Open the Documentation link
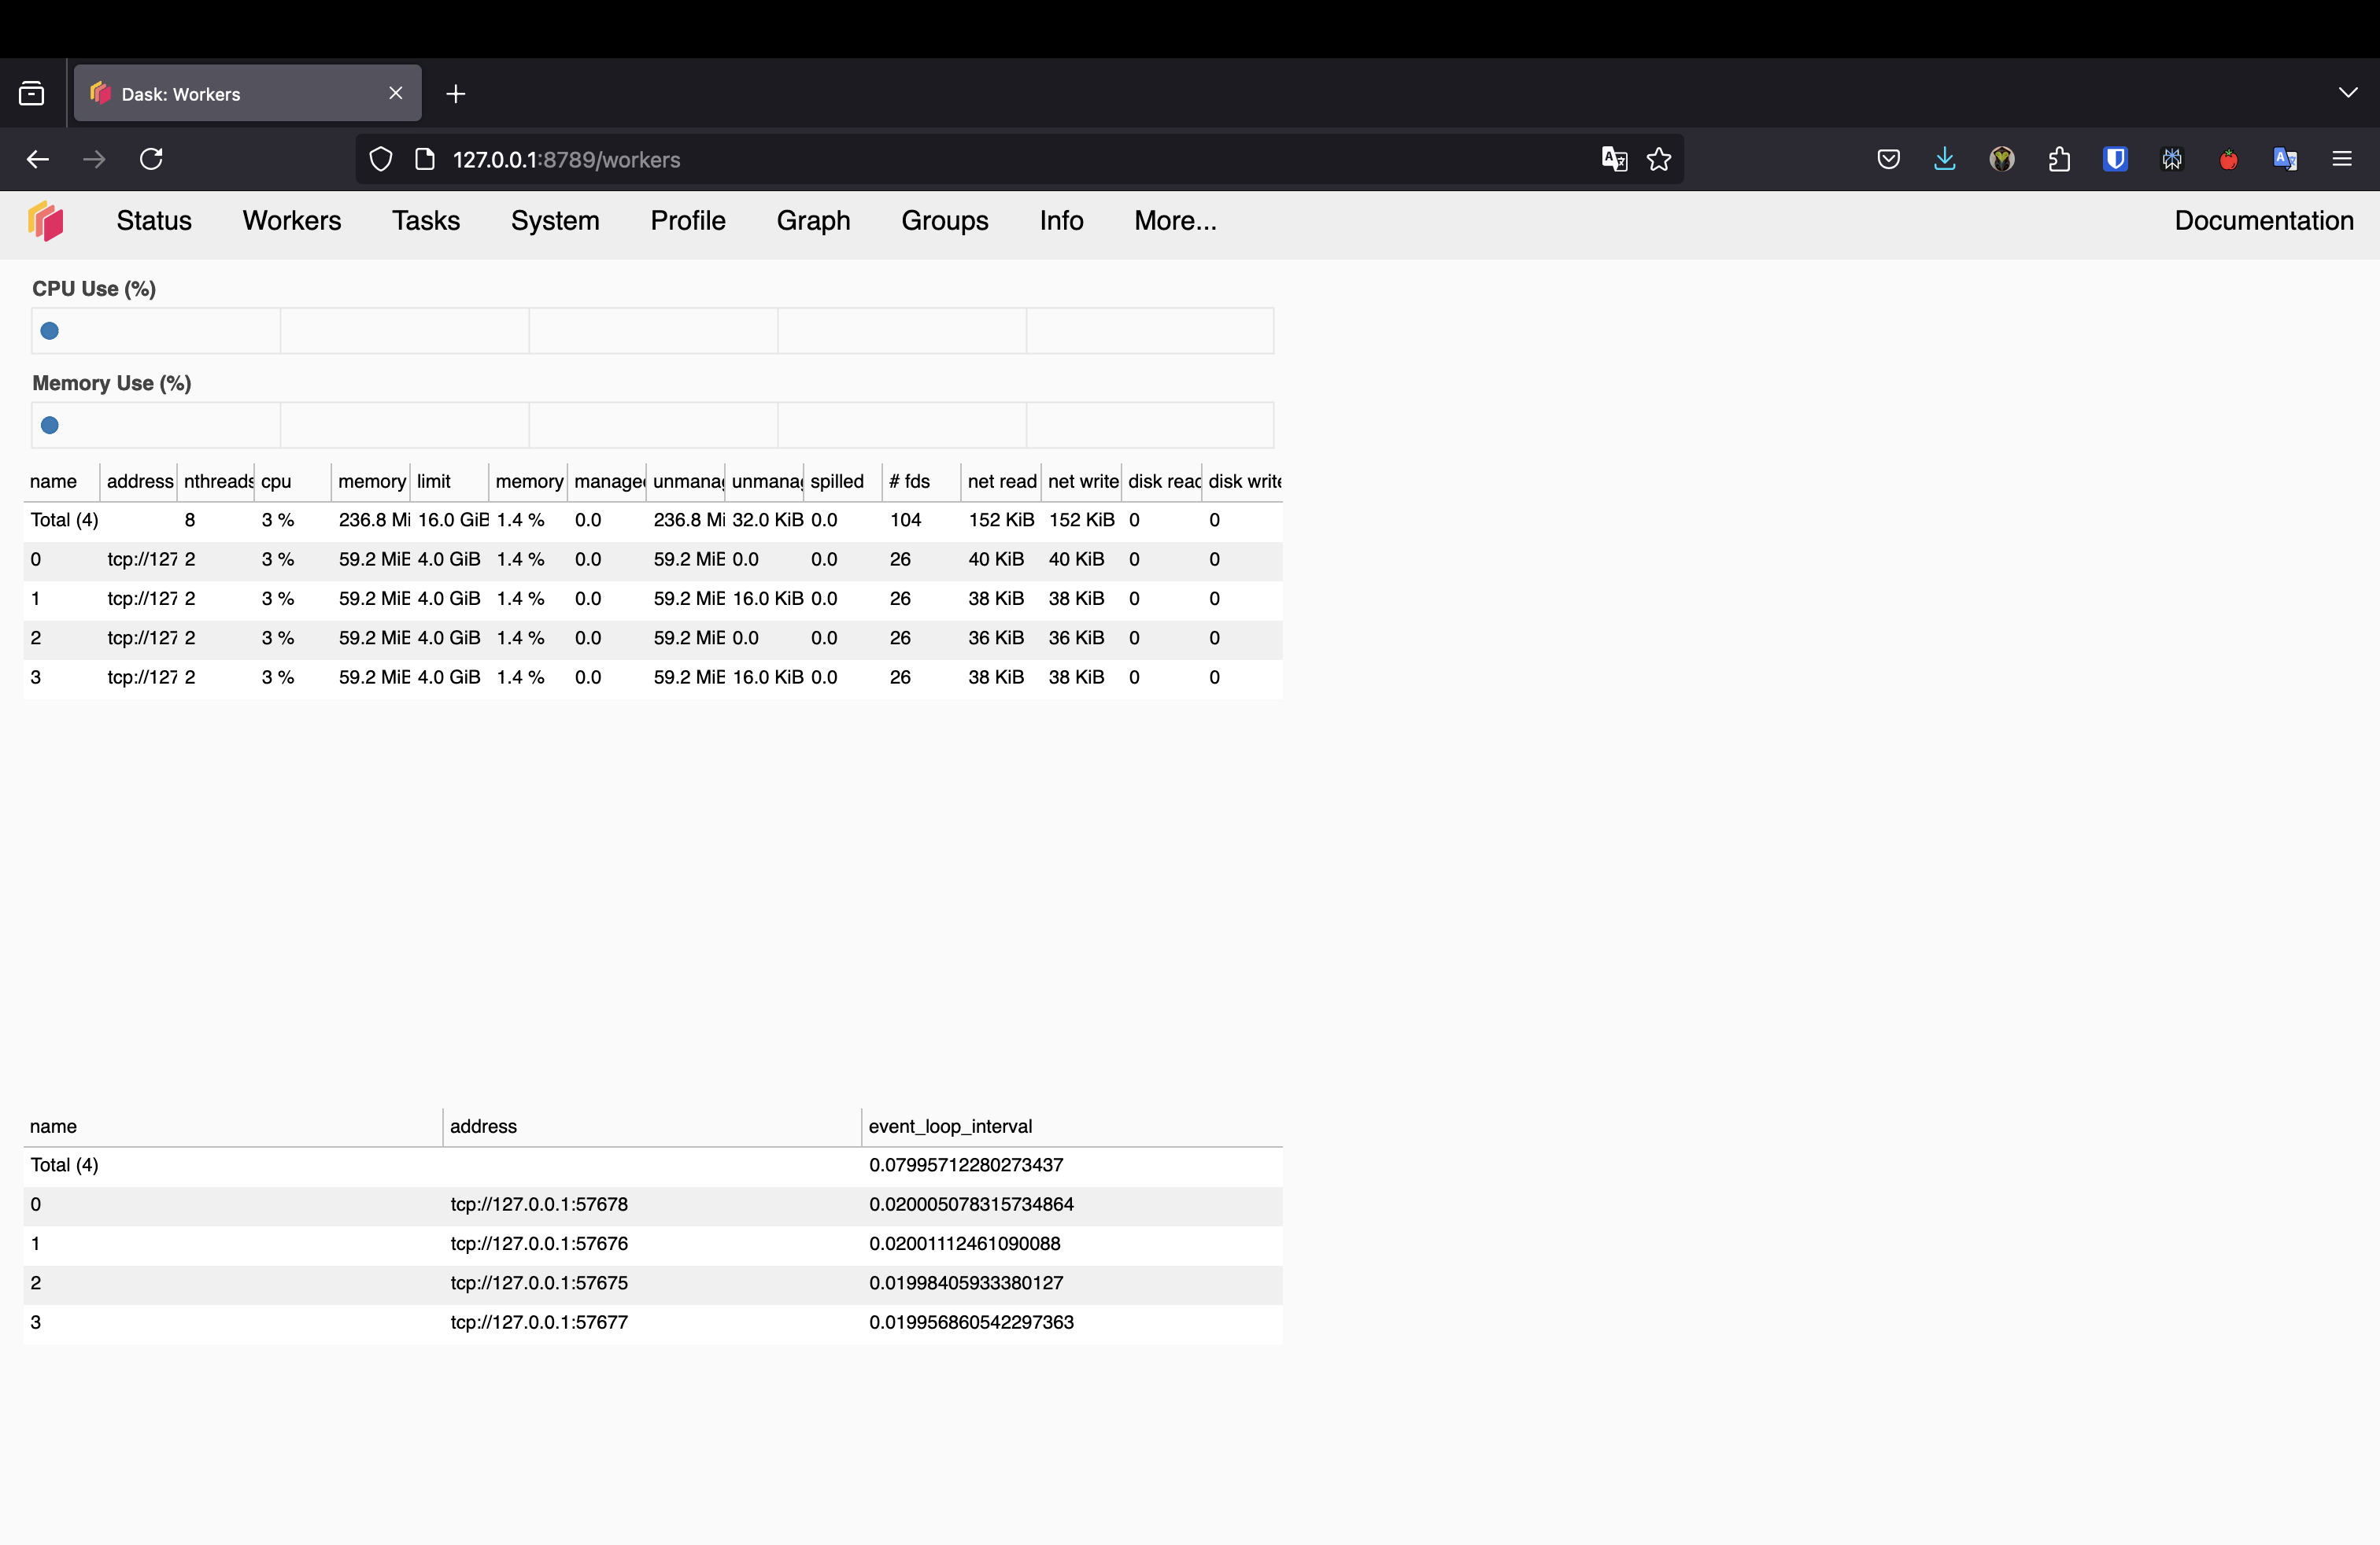This screenshot has width=2380, height=1545. pos(2263,221)
